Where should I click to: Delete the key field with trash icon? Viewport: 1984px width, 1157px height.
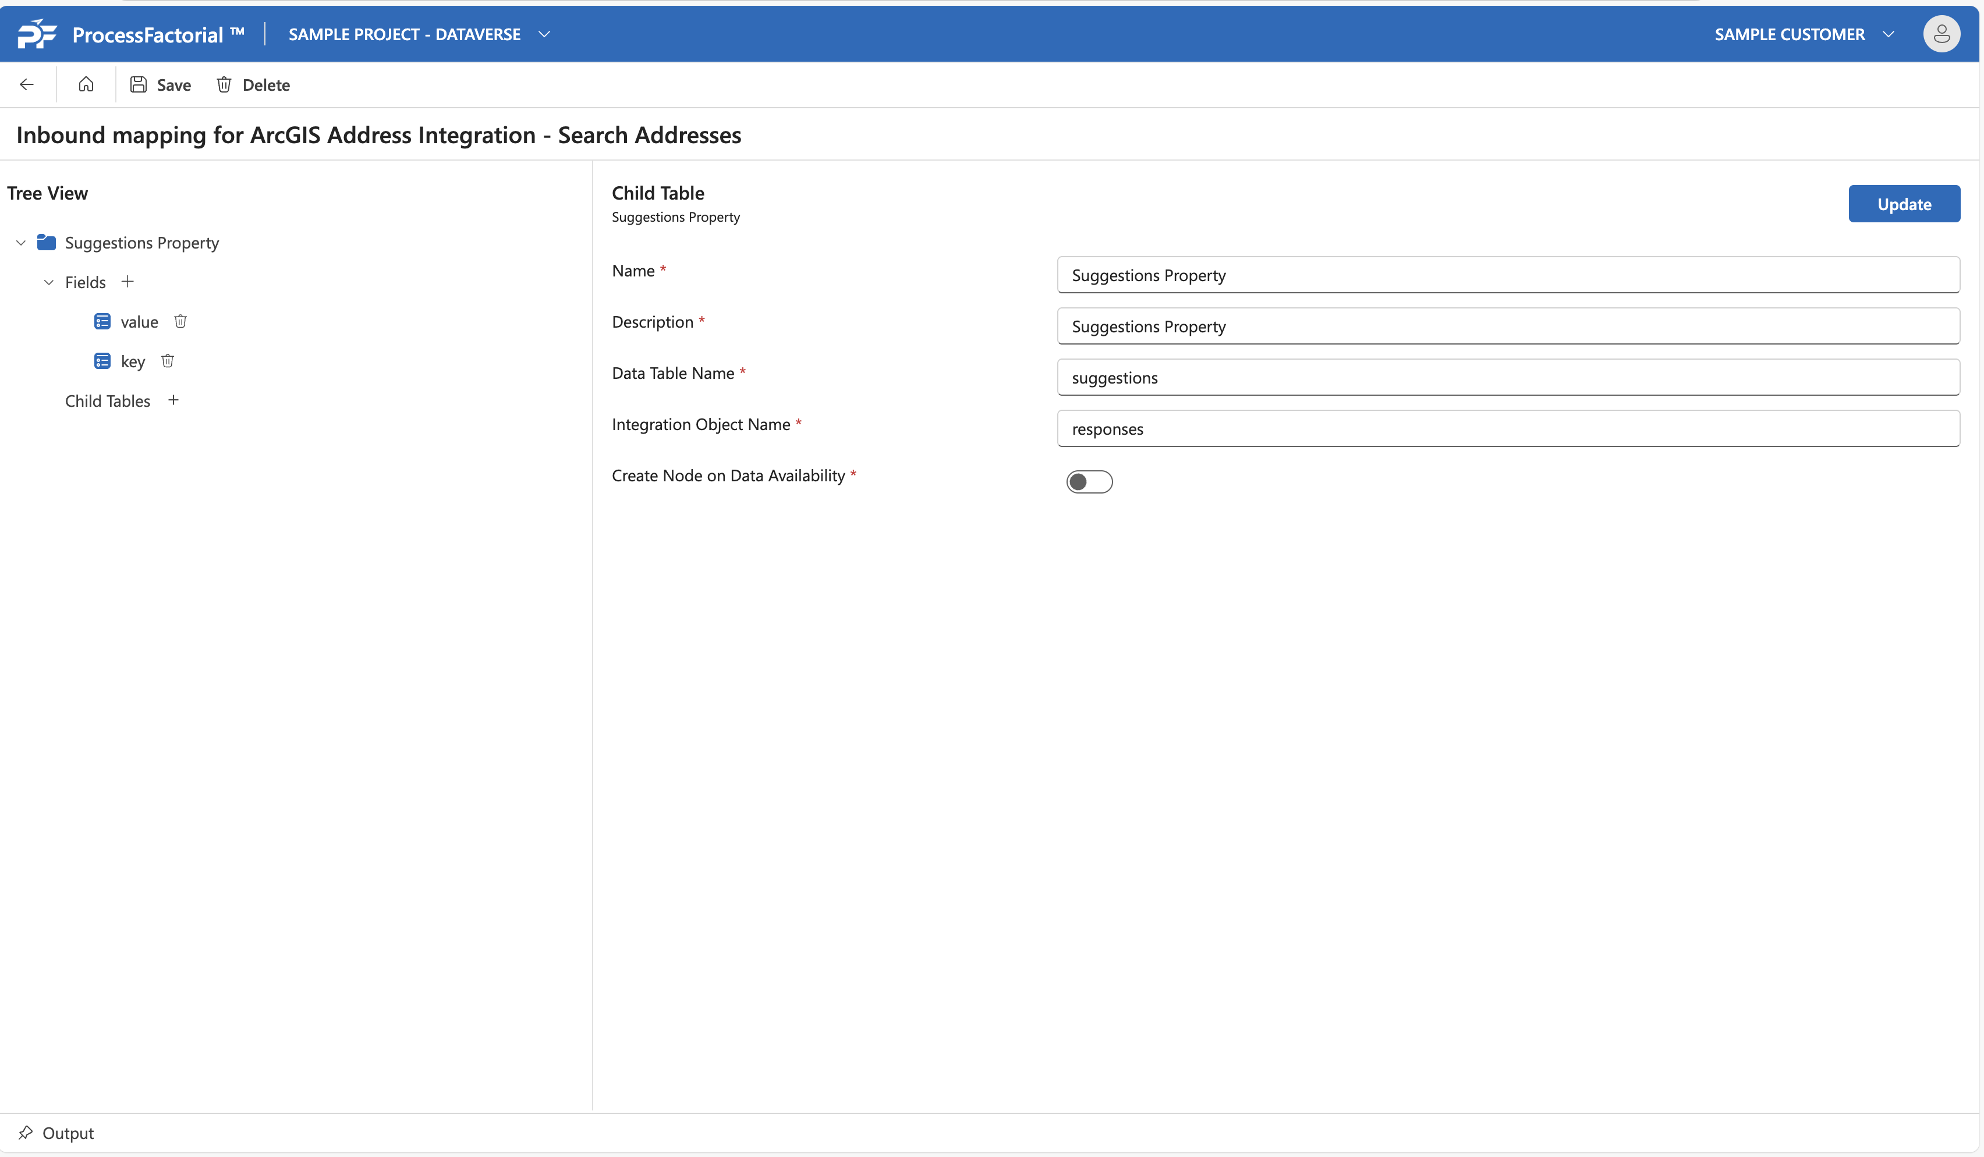pyautogui.click(x=167, y=361)
